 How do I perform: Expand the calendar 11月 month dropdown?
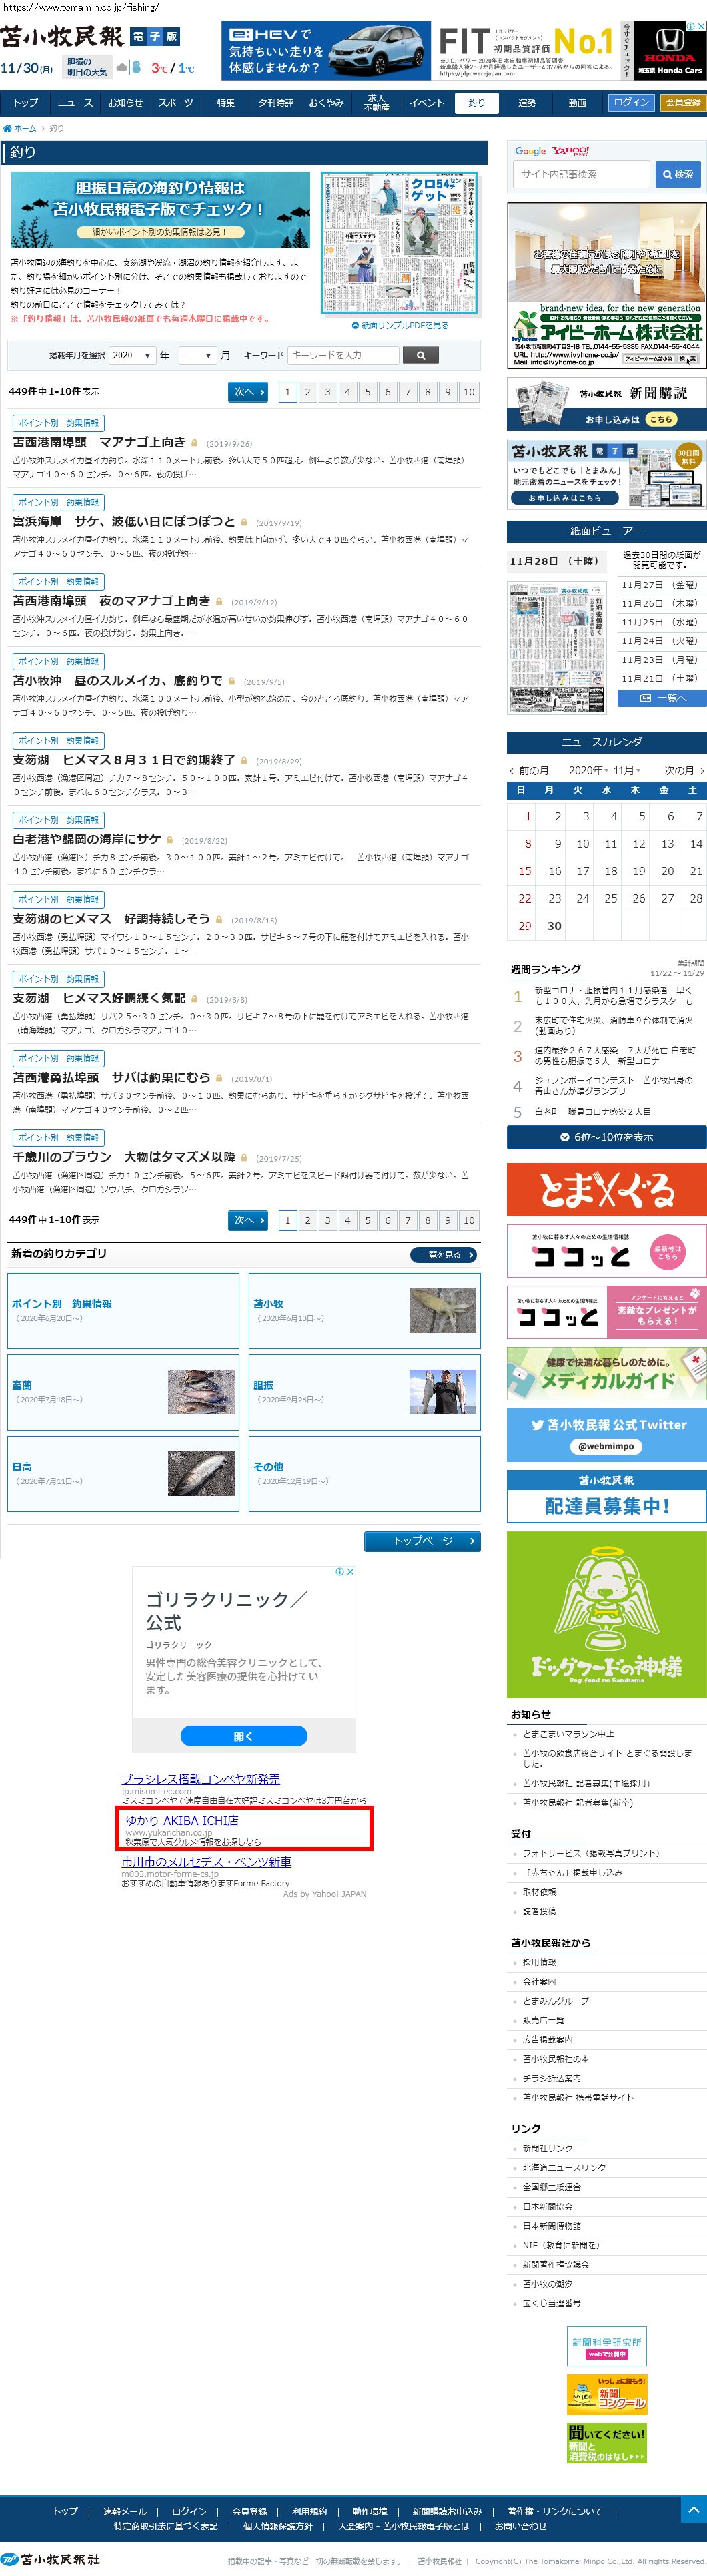point(626,770)
